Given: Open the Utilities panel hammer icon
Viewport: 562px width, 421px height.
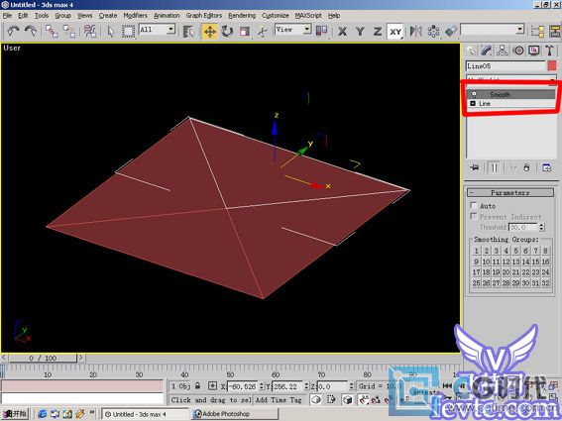Looking at the screenshot, I should (x=549, y=51).
